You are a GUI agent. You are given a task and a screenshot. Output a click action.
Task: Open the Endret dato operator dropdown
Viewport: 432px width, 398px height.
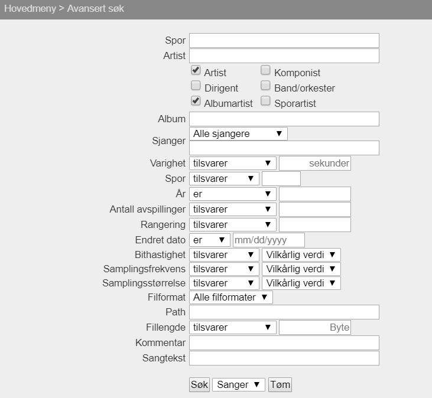[x=210, y=240]
